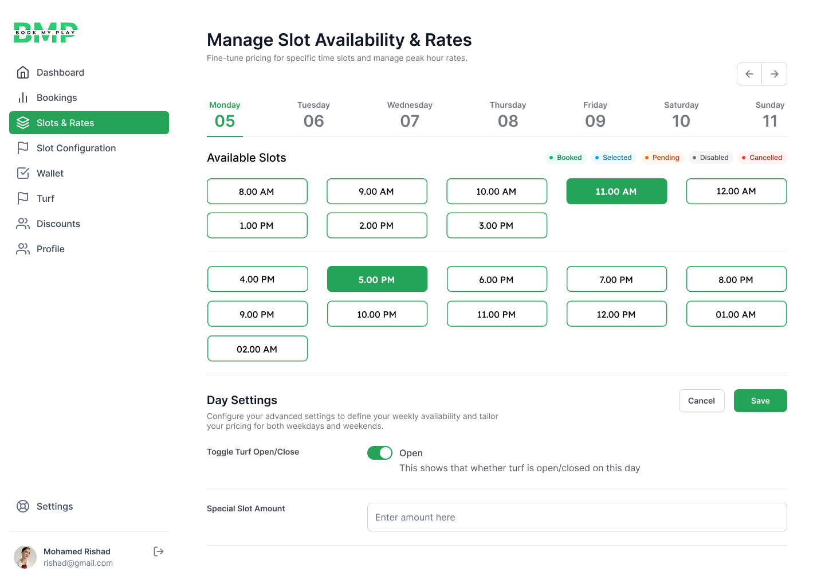Image resolution: width=825 pixels, height=587 pixels.
Task: Open Discounts using the people icon
Action: coord(23,224)
